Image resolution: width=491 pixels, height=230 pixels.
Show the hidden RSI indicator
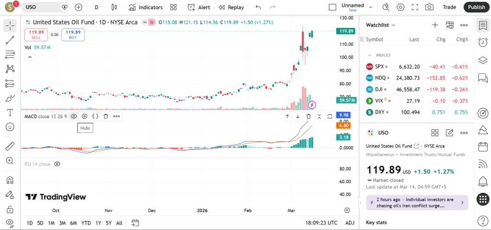coord(57,164)
